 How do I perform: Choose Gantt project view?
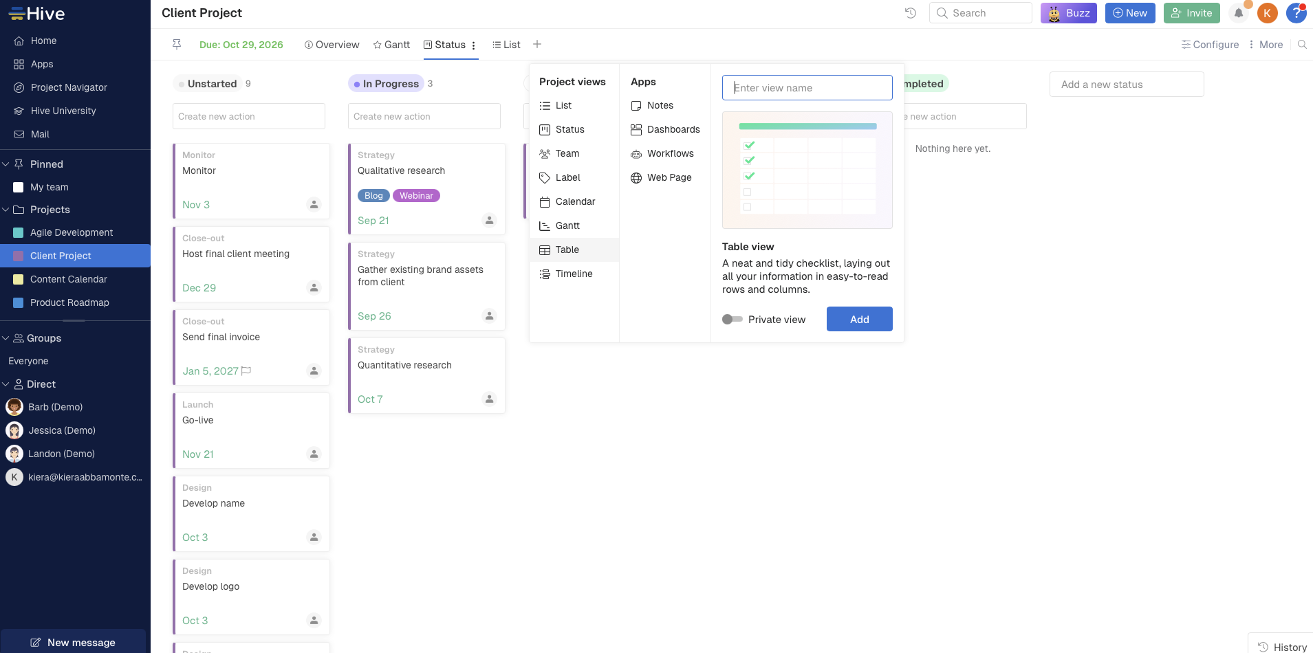[x=574, y=225]
